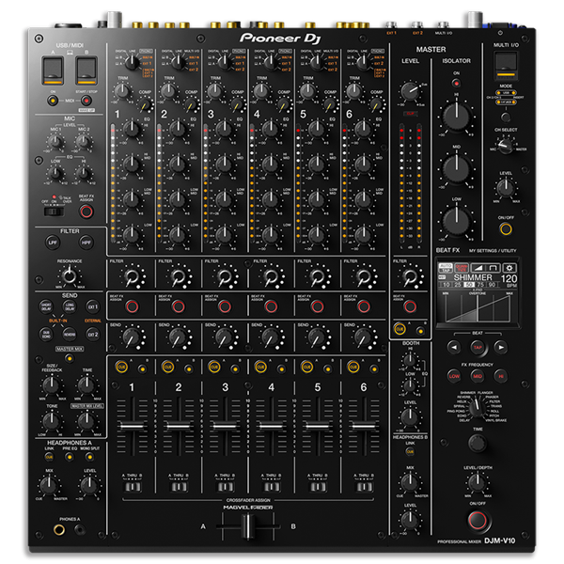Click the BEAT right arrow button
Viewport: 564px width, 564px height.
pyautogui.click(x=501, y=347)
